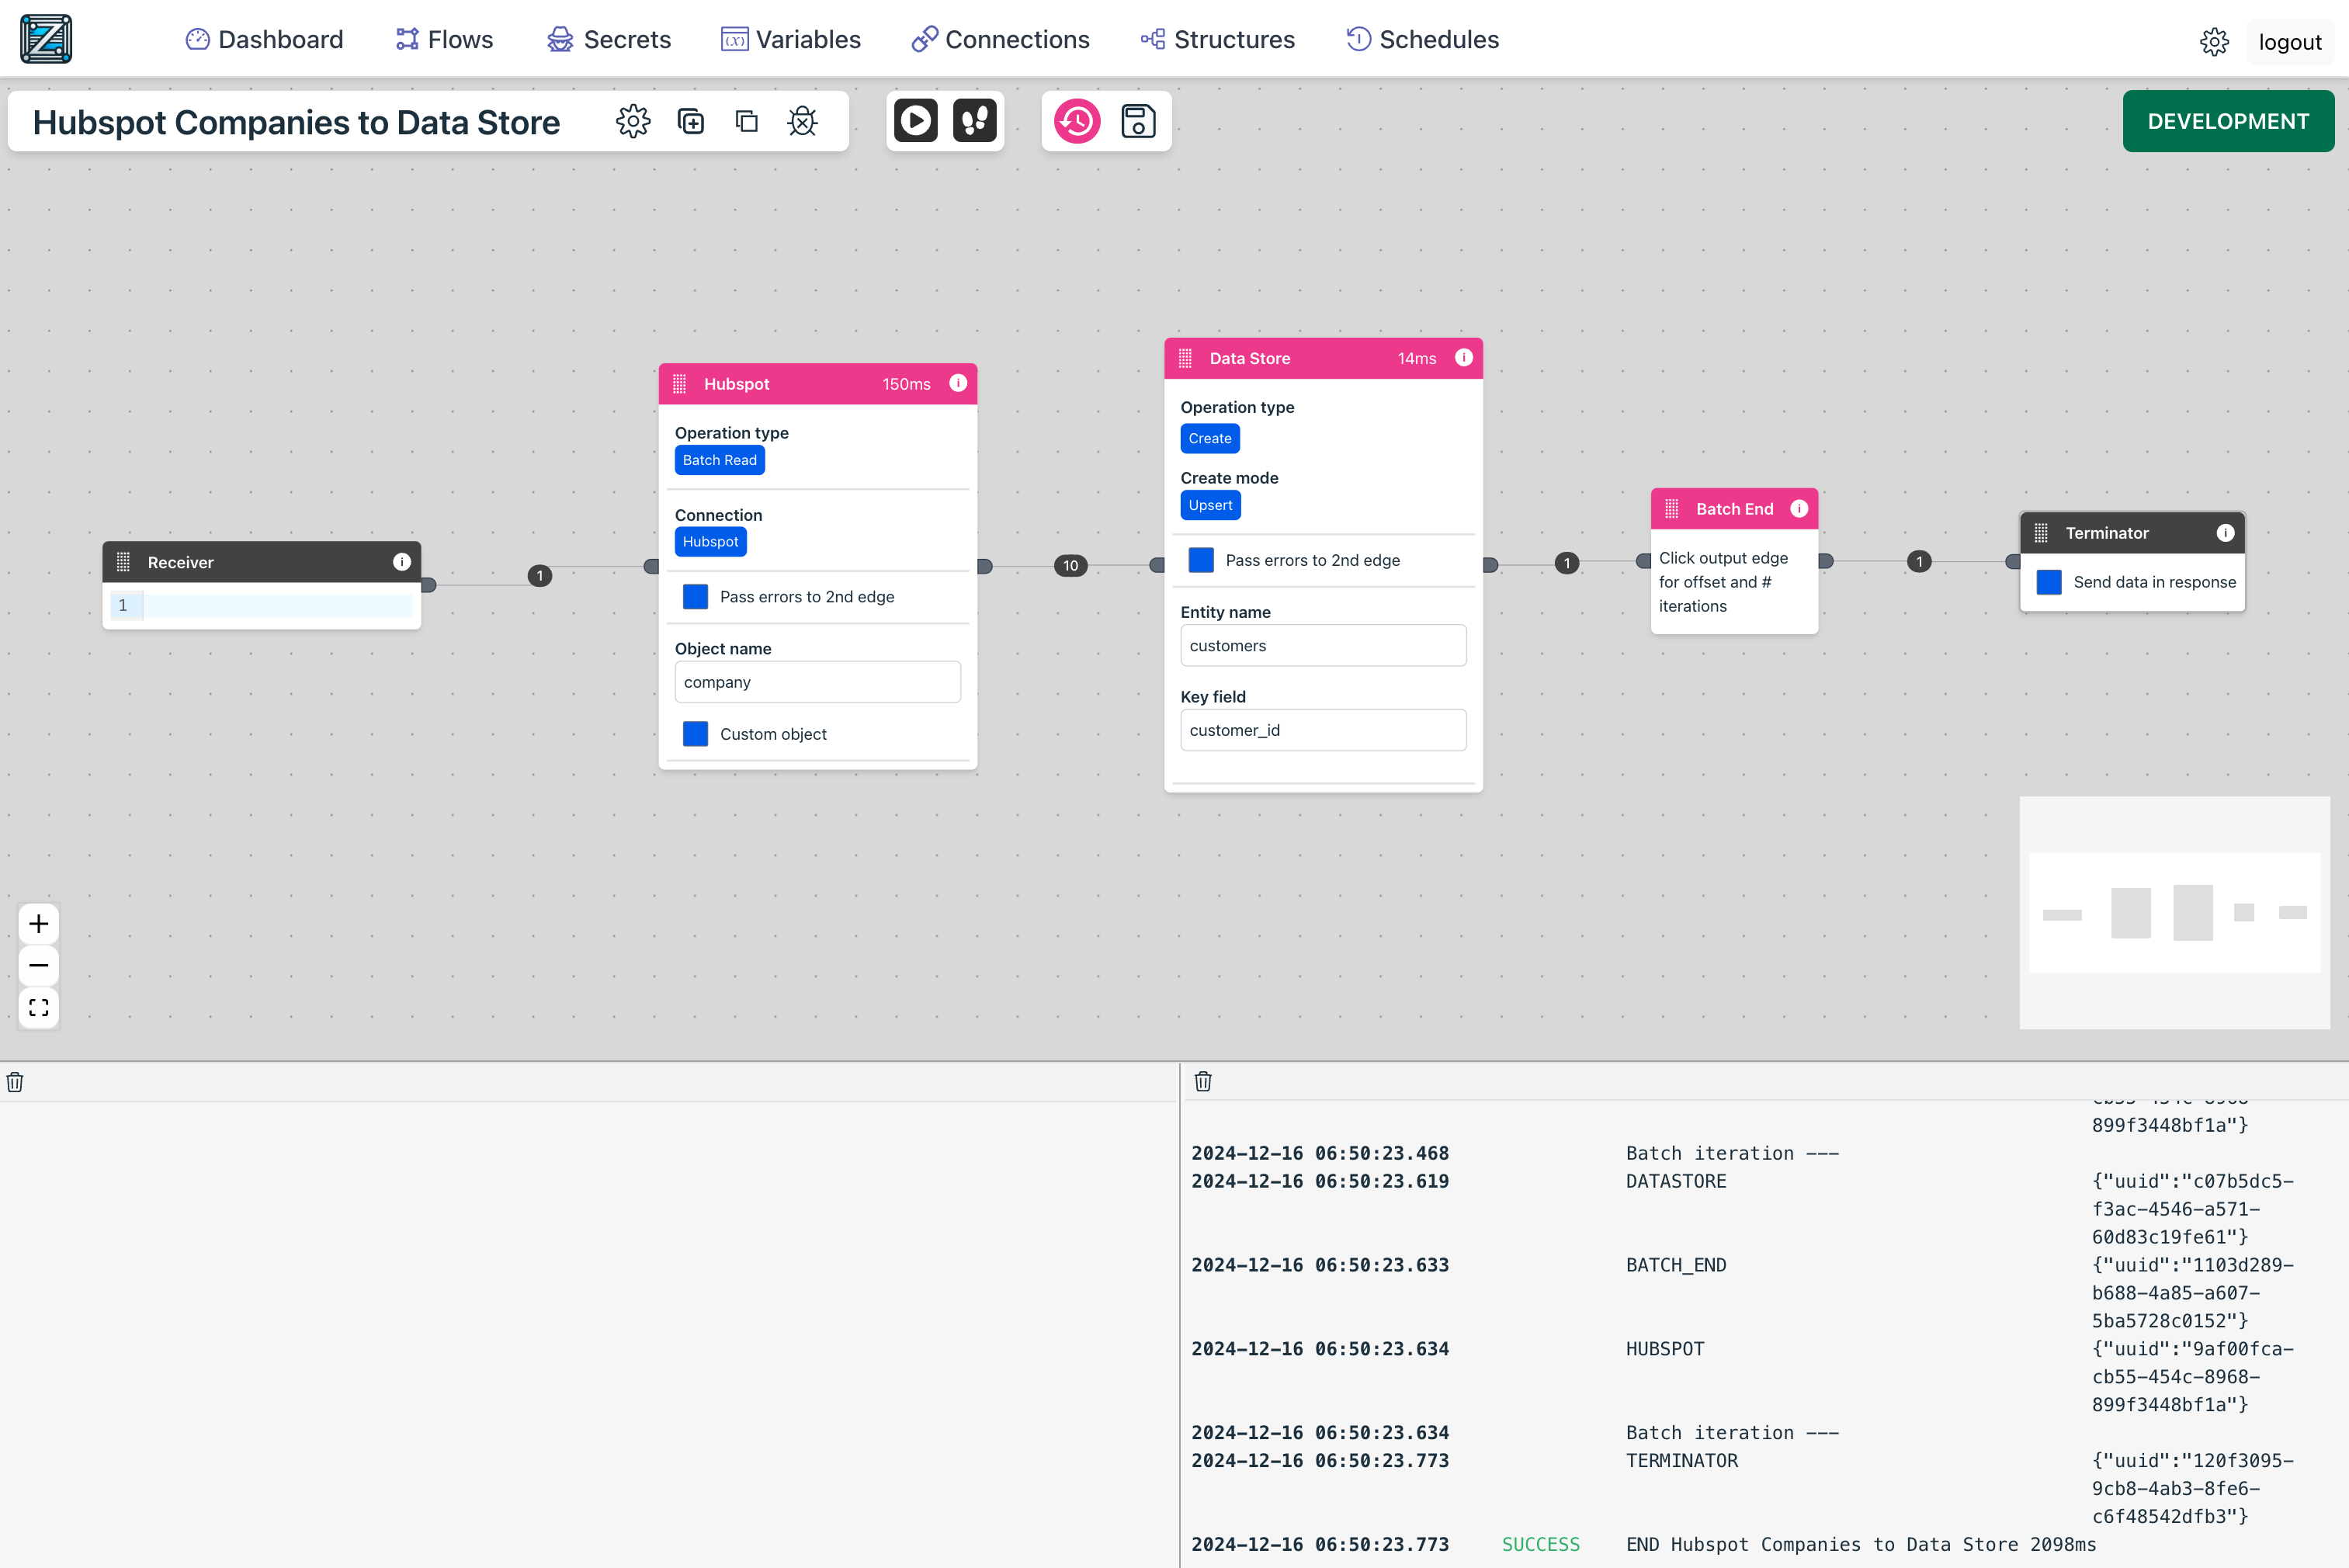
Task: Open Data Store node info icon
Action: (1464, 357)
